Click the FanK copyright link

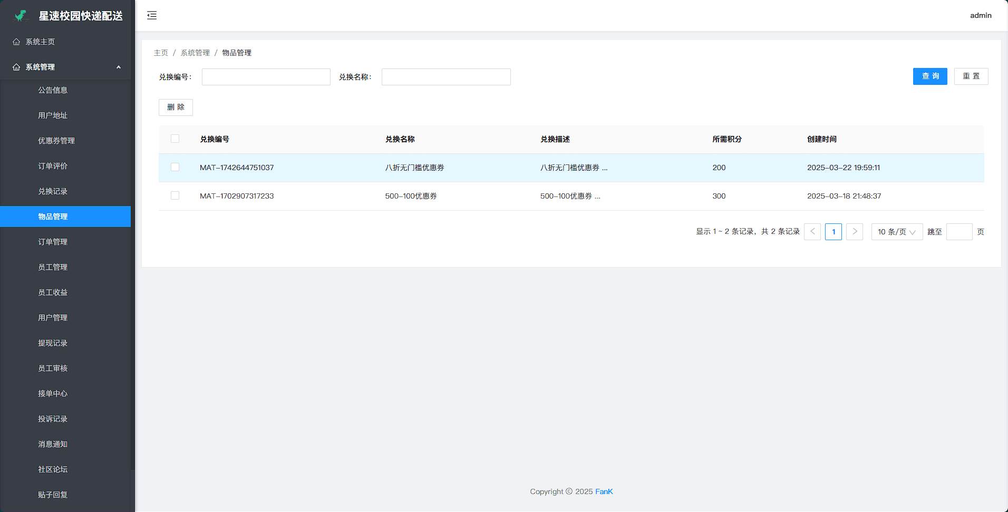[604, 491]
